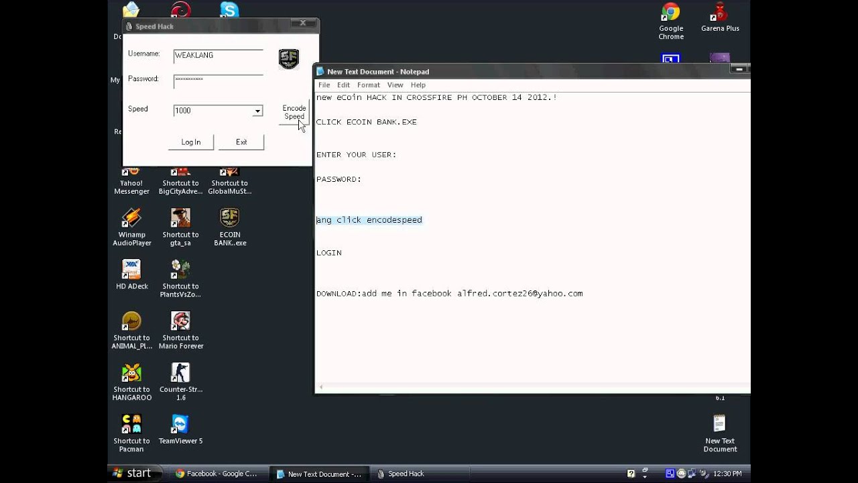Click the SF logo in Speed Hack dialog
This screenshot has width=858, height=483.
[289, 59]
